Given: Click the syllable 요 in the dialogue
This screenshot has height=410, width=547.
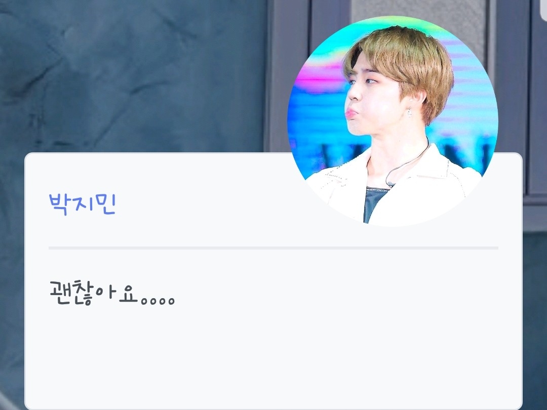Looking at the screenshot, I should (128, 294).
